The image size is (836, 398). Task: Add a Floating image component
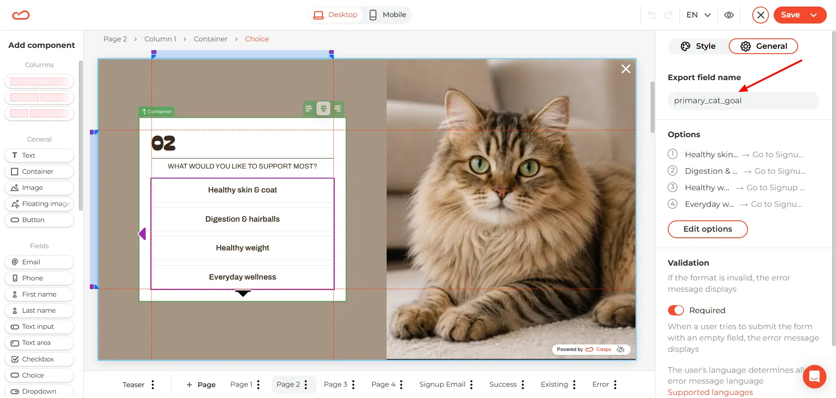39,204
